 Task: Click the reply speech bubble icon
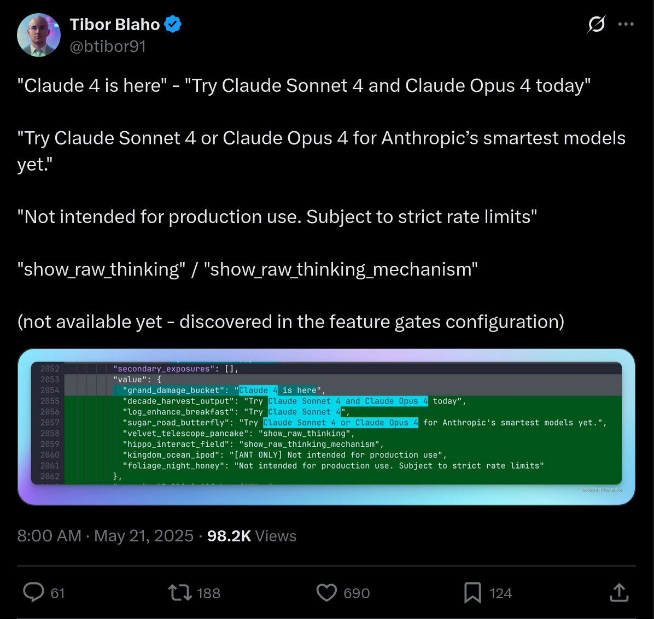click(33, 592)
